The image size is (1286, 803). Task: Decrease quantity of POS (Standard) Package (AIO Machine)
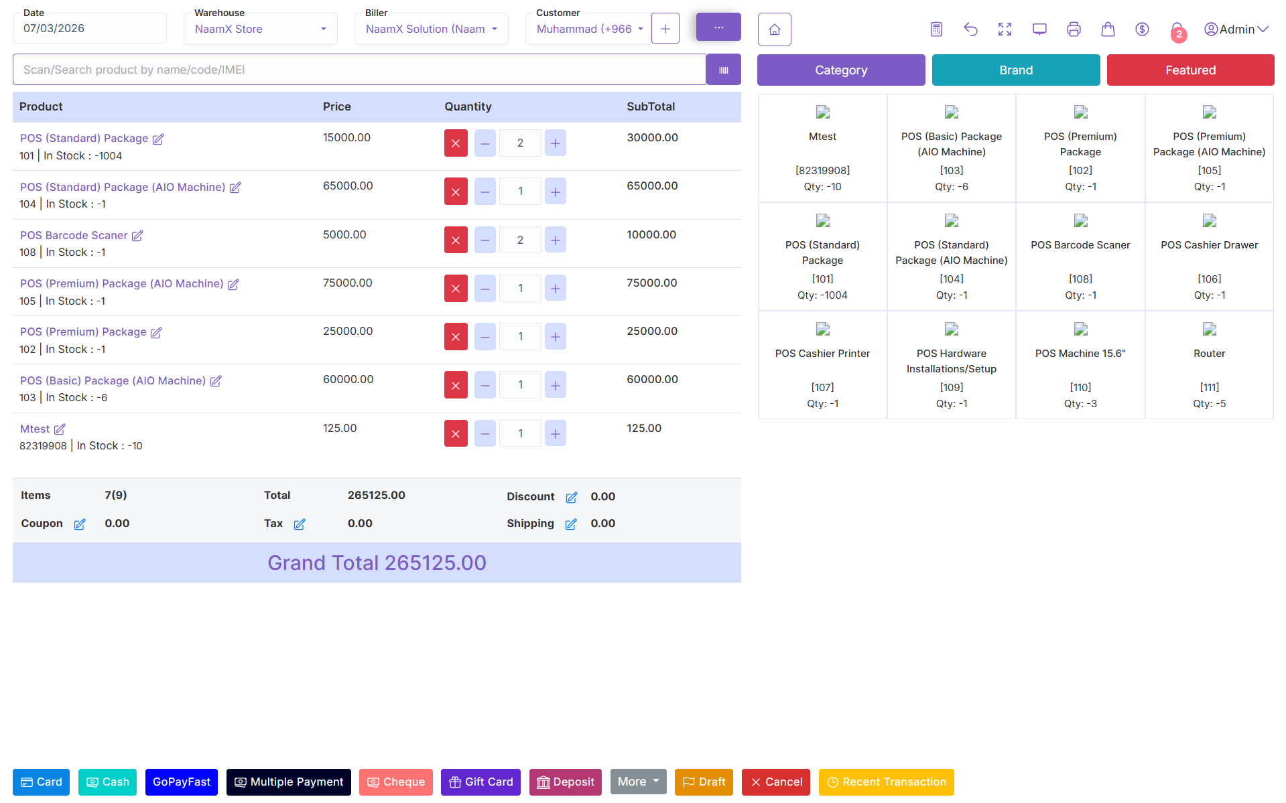(x=485, y=192)
